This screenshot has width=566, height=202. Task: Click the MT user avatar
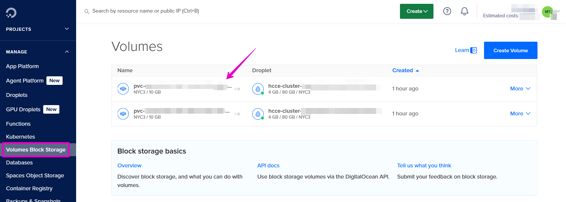coord(547,12)
